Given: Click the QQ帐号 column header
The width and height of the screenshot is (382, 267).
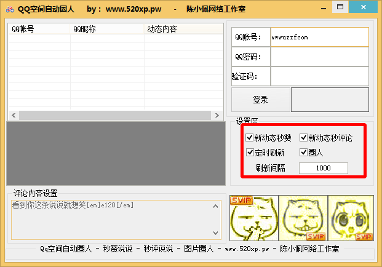Looking at the screenshot, I should (39, 29).
